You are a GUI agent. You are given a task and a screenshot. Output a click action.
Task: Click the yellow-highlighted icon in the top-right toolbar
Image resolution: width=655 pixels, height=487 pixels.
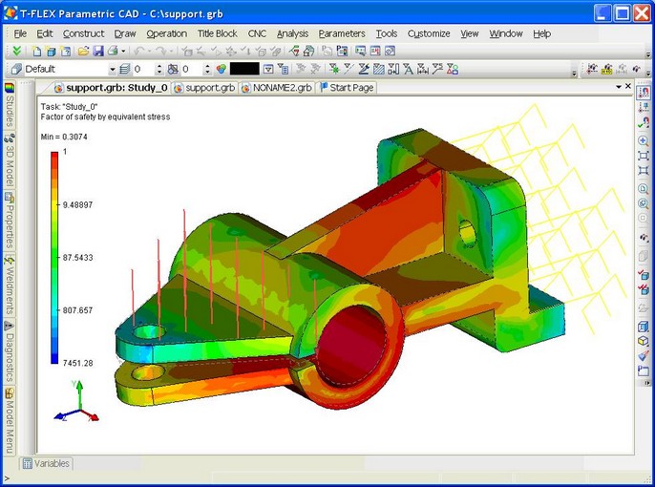coord(607,69)
